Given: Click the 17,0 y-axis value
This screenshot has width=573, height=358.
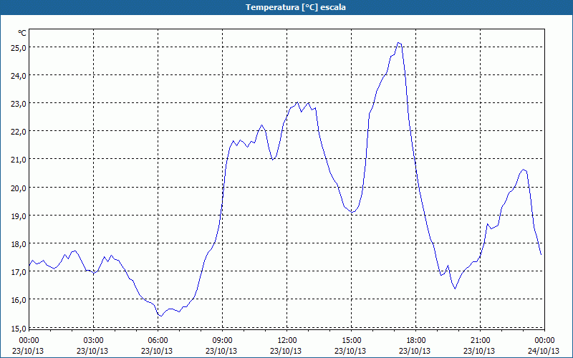Looking at the screenshot, I should pyautogui.click(x=19, y=272).
